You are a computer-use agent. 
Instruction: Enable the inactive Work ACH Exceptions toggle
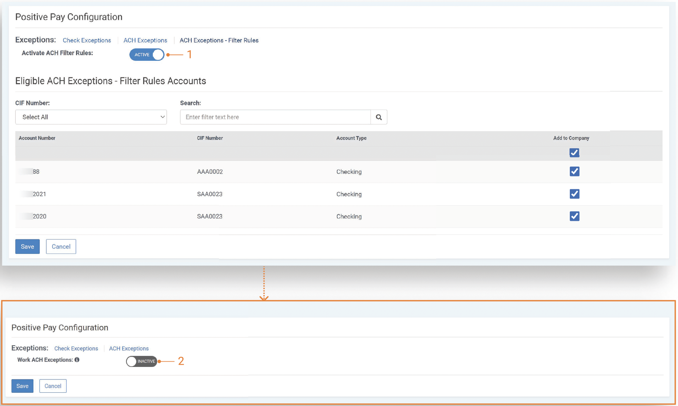coord(142,361)
